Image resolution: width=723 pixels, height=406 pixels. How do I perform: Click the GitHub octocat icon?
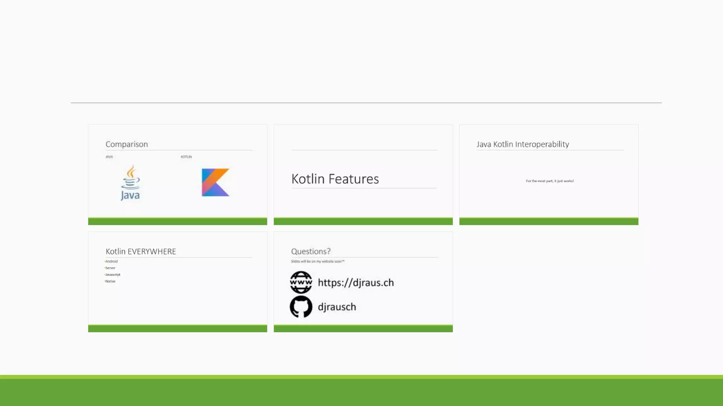pyautogui.click(x=301, y=307)
